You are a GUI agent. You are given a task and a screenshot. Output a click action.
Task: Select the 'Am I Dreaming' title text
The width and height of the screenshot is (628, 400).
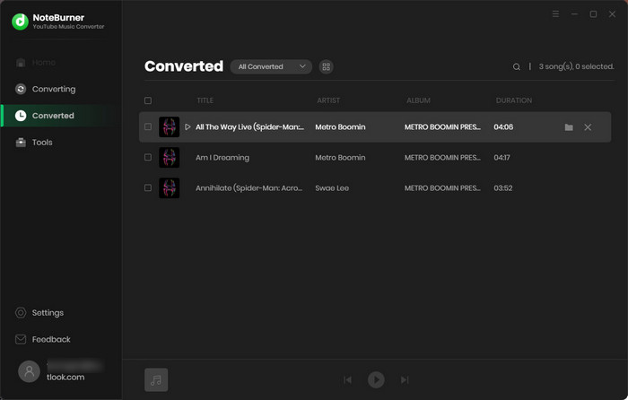(x=222, y=158)
